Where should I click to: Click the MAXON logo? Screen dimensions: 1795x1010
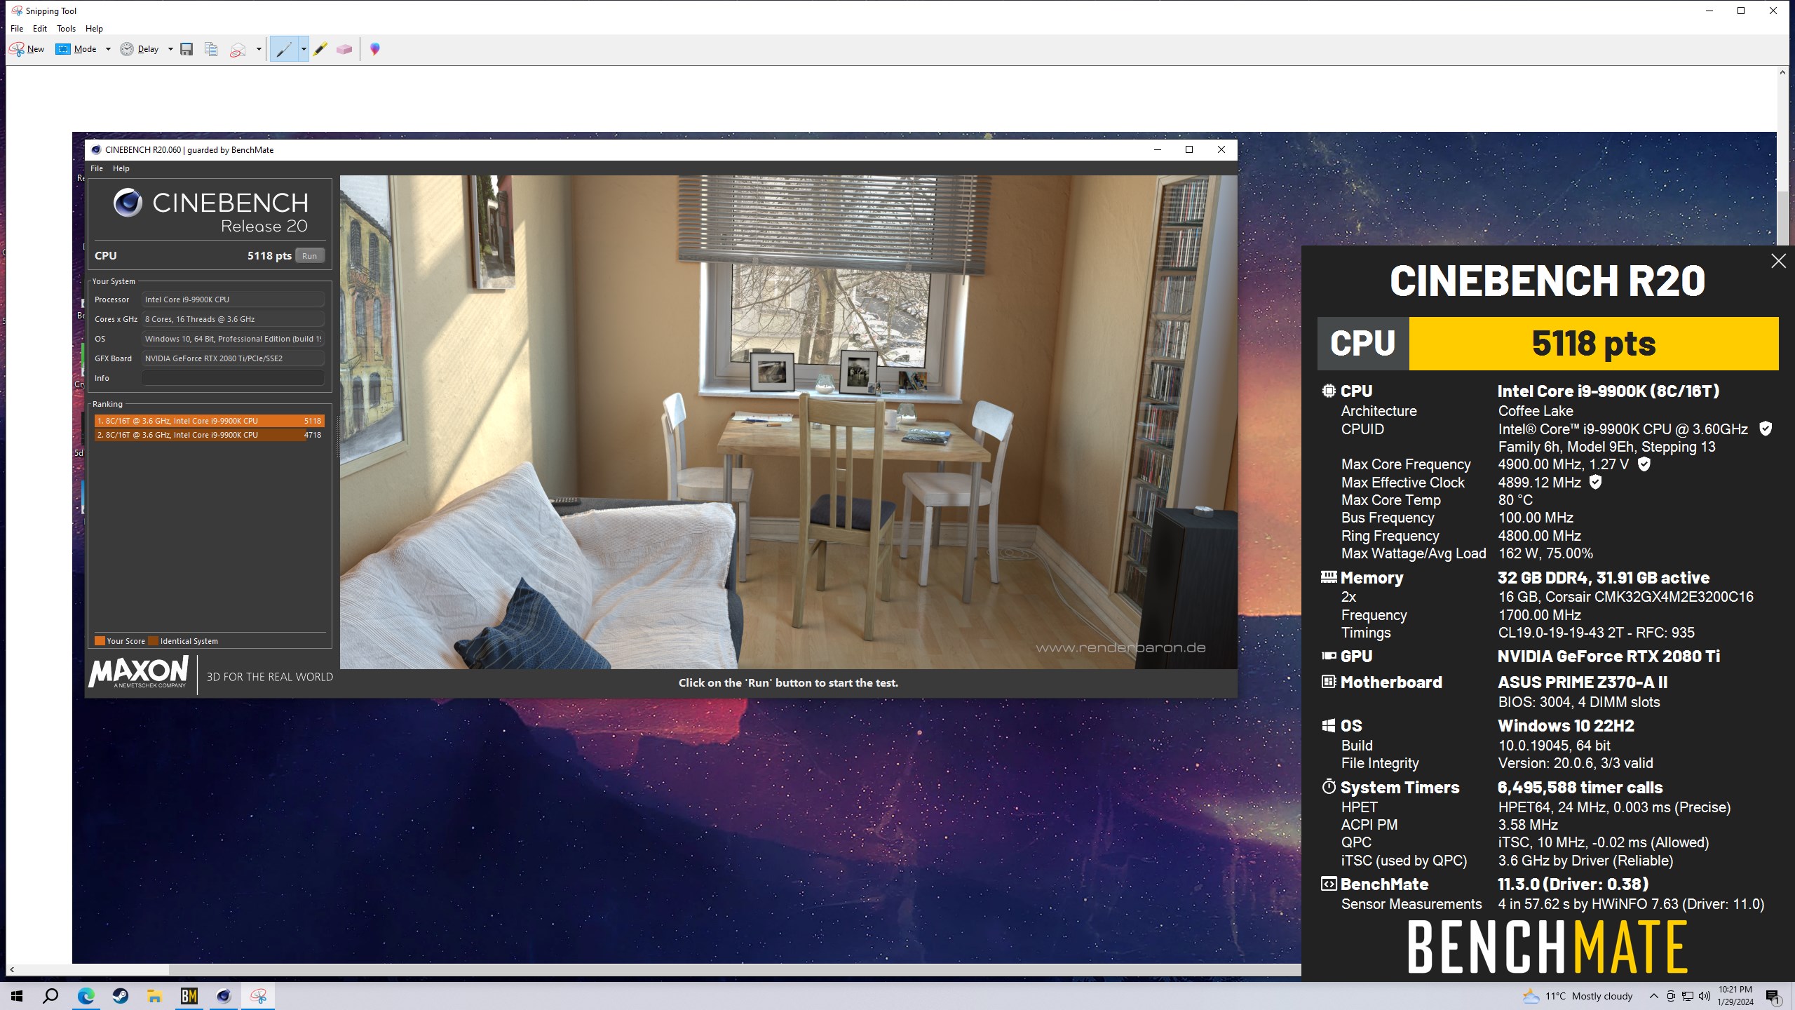[x=139, y=673]
